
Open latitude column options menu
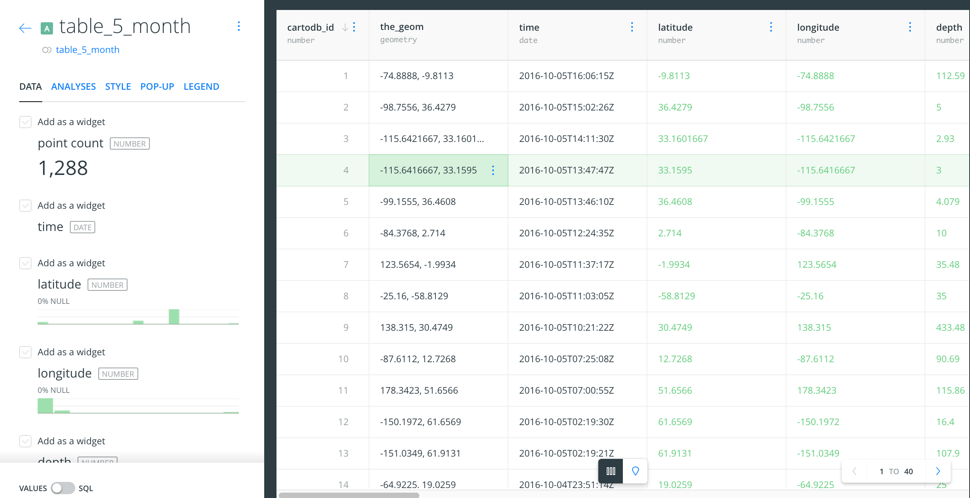click(x=771, y=27)
